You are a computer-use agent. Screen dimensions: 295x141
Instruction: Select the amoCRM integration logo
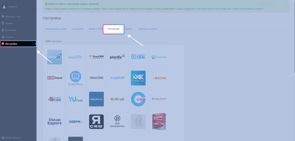76,57
